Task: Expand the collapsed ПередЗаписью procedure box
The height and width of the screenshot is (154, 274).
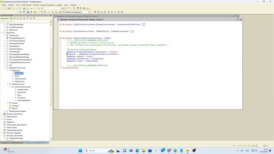Action: click(x=132, y=31)
